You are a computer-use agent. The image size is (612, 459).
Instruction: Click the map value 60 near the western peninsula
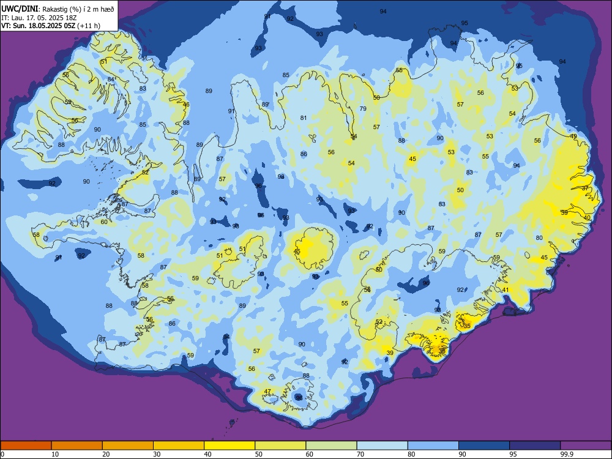(104, 222)
